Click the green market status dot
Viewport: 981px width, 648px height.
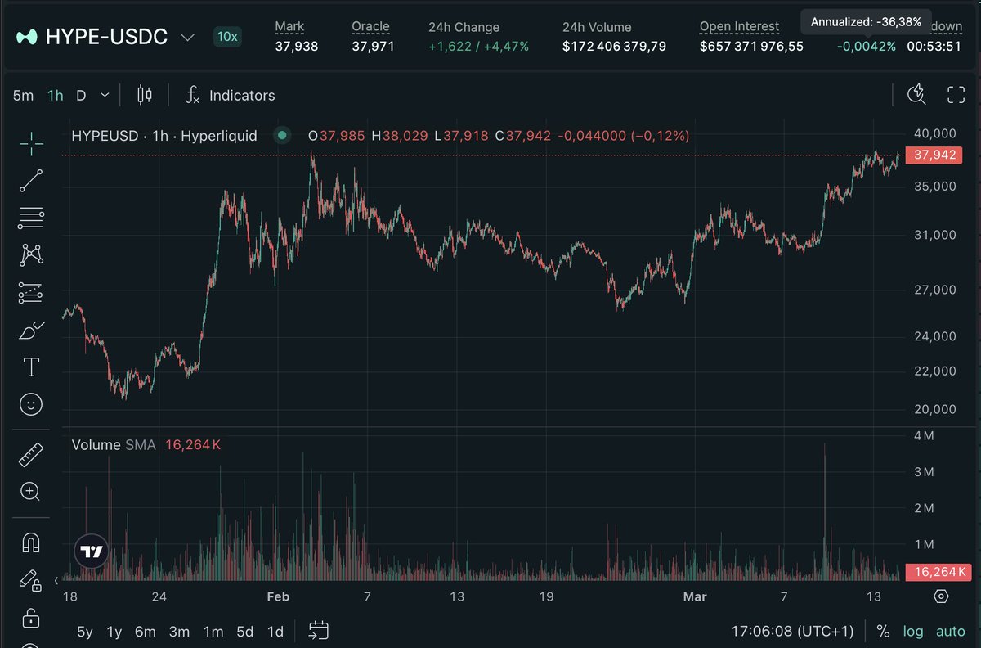click(x=282, y=135)
